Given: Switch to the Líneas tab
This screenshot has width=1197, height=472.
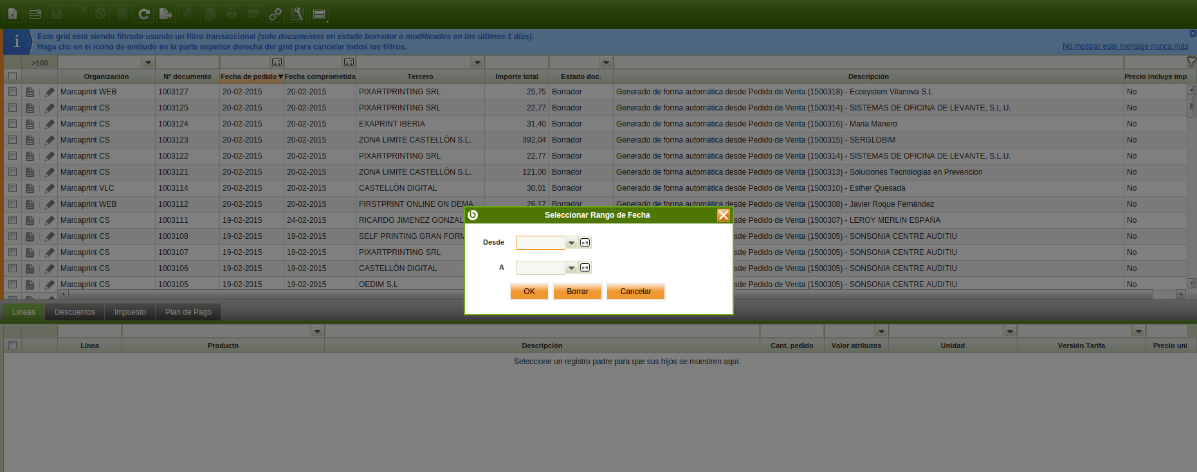Looking at the screenshot, I should 24,312.
